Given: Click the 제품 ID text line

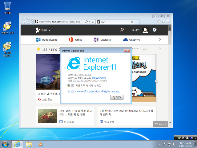Looking at the screenshot, I should click(87, 81).
